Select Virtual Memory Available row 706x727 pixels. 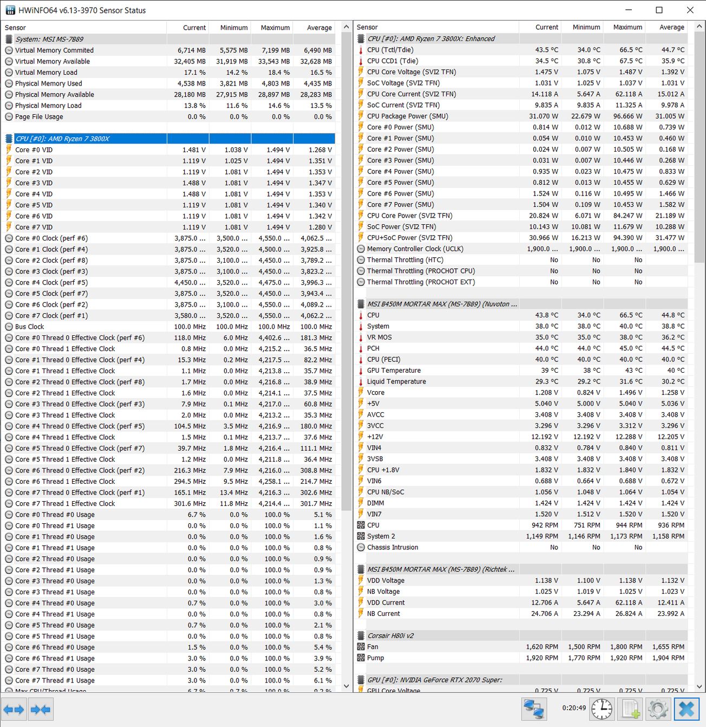tap(169, 61)
